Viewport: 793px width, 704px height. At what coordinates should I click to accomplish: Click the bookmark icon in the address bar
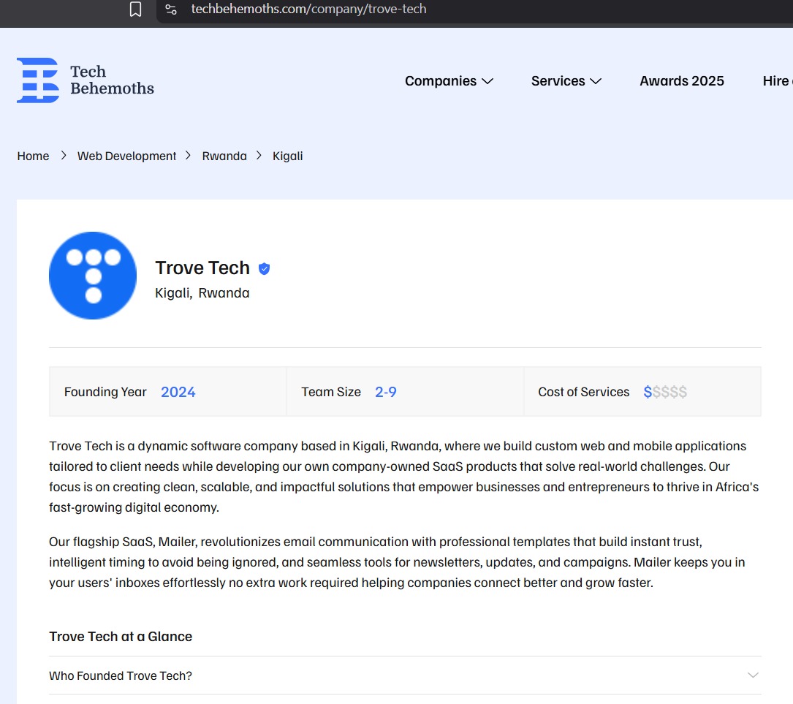(x=135, y=9)
